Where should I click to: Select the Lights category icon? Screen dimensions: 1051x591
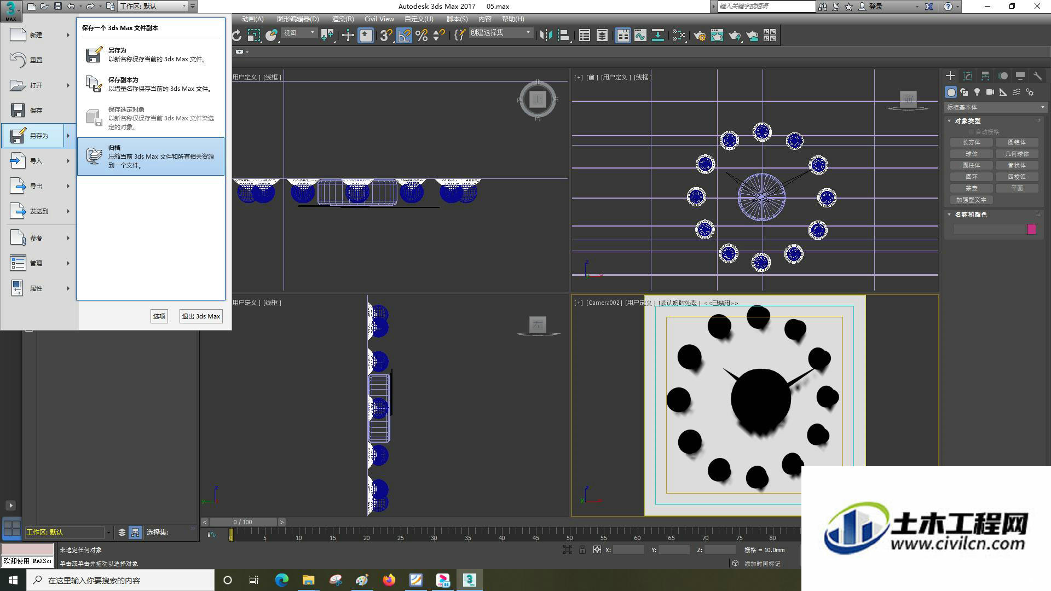point(977,92)
